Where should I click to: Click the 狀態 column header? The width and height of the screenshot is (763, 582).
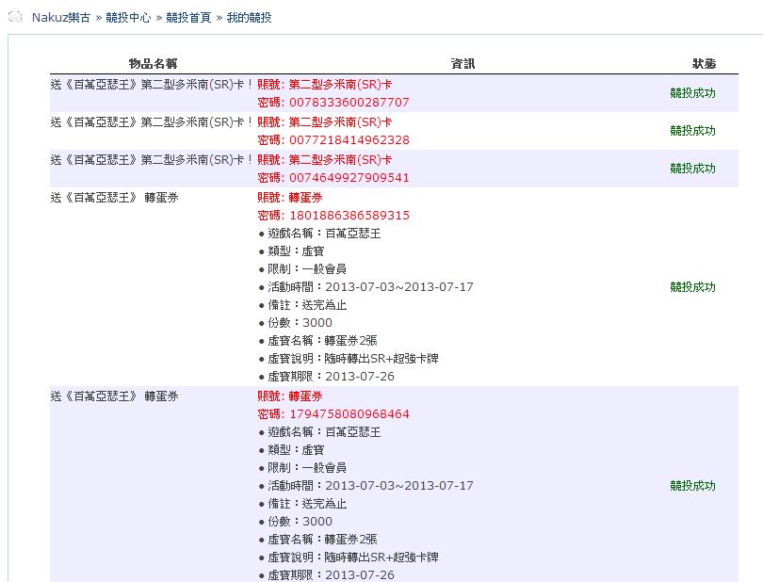click(x=704, y=64)
